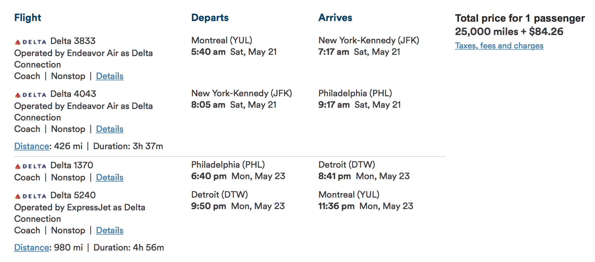Click the Departs column heading
Screen dimensions: 595x262
coord(210,18)
